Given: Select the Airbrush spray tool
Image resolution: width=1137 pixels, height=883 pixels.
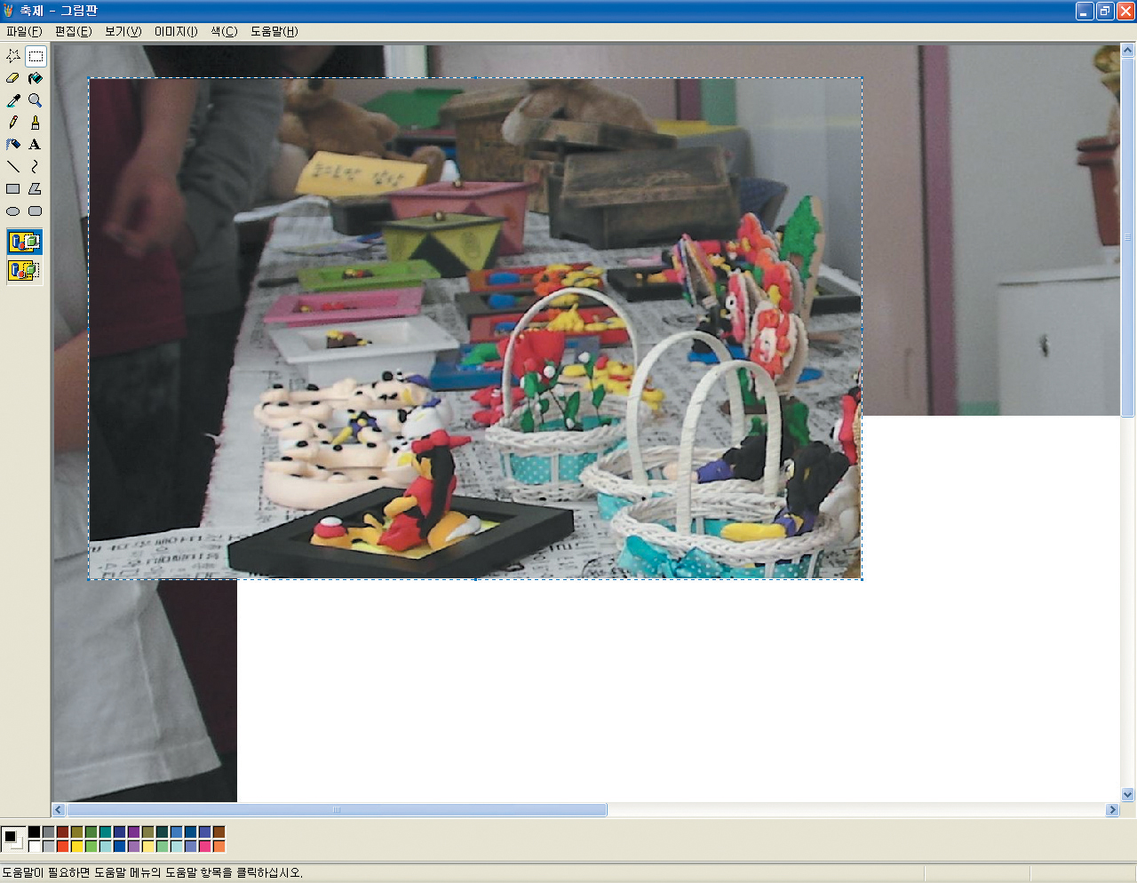Looking at the screenshot, I should (x=13, y=145).
